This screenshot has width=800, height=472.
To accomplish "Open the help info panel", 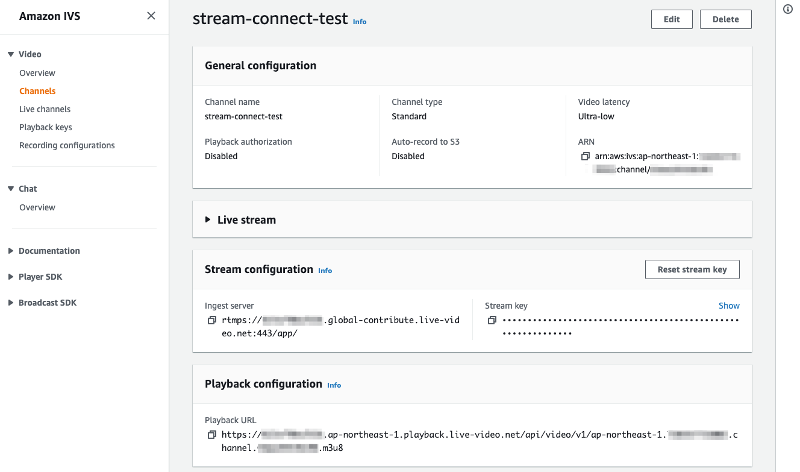I will tap(787, 9).
